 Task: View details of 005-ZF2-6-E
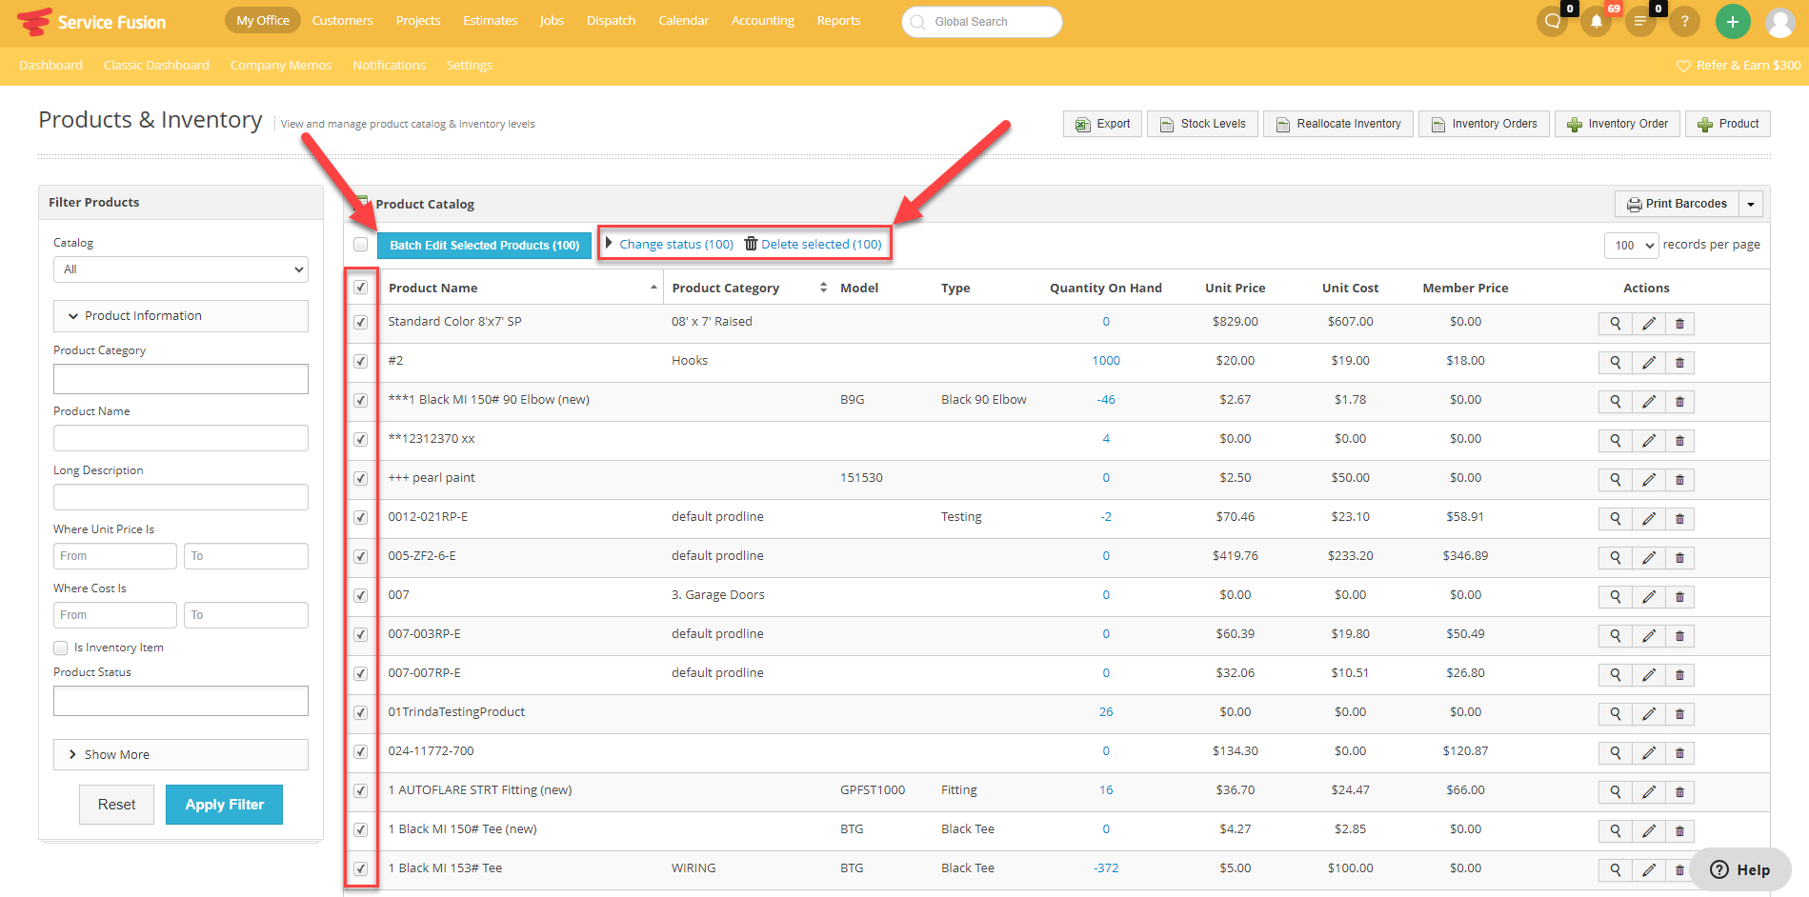(1615, 558)
